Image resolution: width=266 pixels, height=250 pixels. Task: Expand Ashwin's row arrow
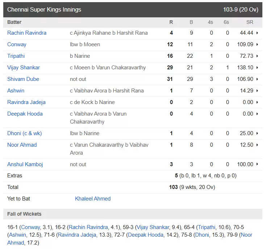click(x=257, y=91)
